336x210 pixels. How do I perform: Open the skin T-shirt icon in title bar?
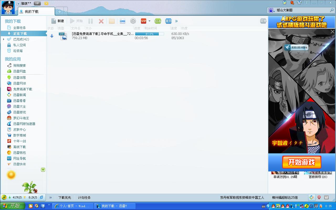[x=299, y=3]
